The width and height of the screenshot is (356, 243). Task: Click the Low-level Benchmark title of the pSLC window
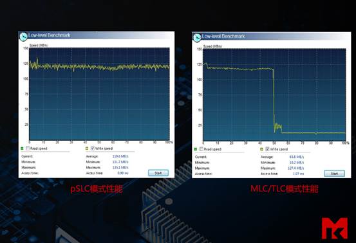[x=50, y=35]
